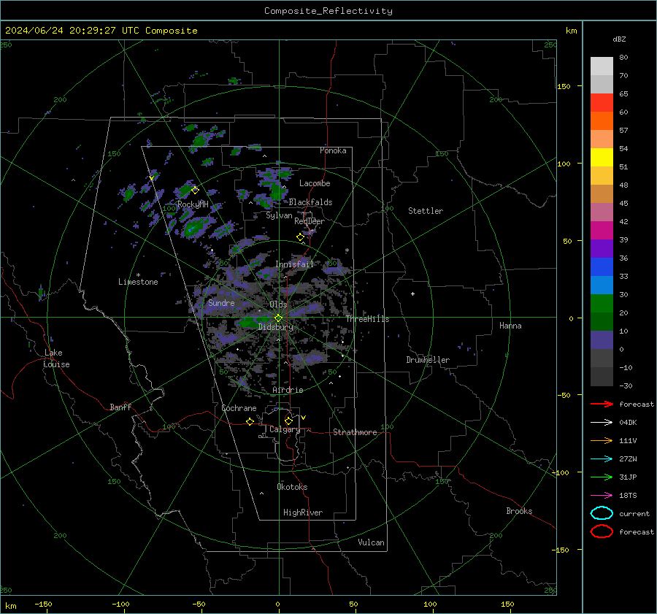Click the purple 39–36 dBZ swatch

tap(602, 248)
